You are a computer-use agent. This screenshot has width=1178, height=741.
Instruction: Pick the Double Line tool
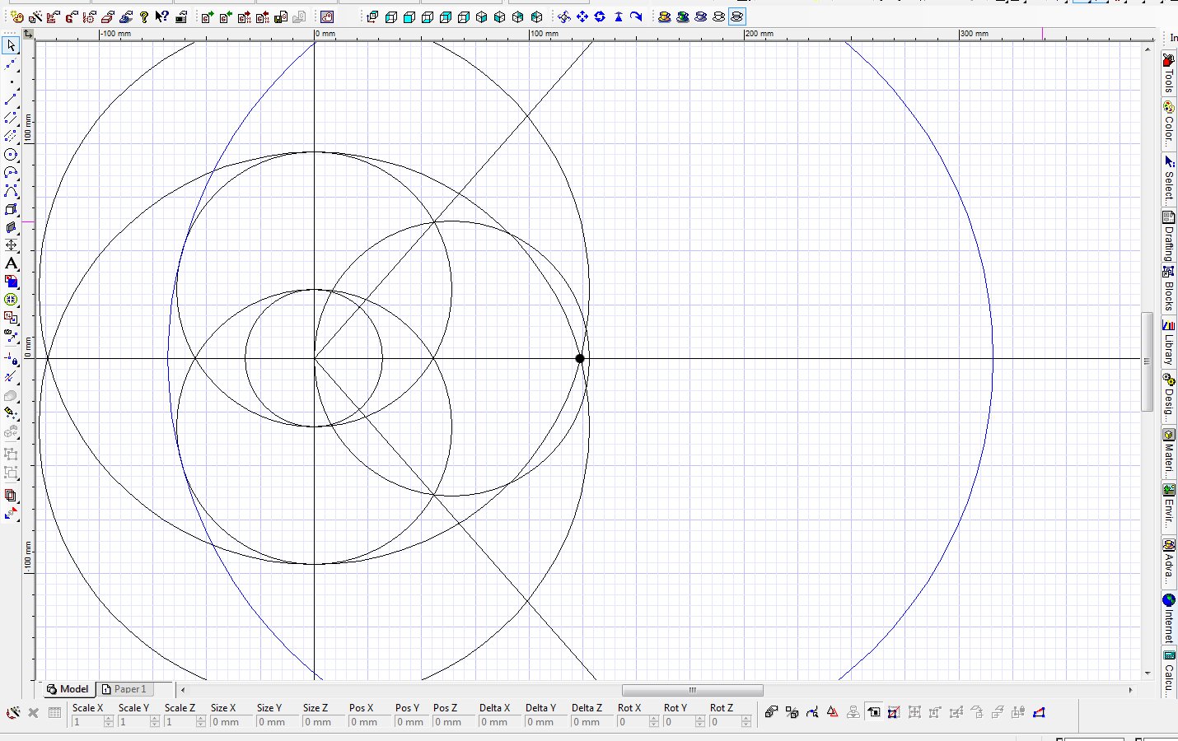click(x=11, y=119)
